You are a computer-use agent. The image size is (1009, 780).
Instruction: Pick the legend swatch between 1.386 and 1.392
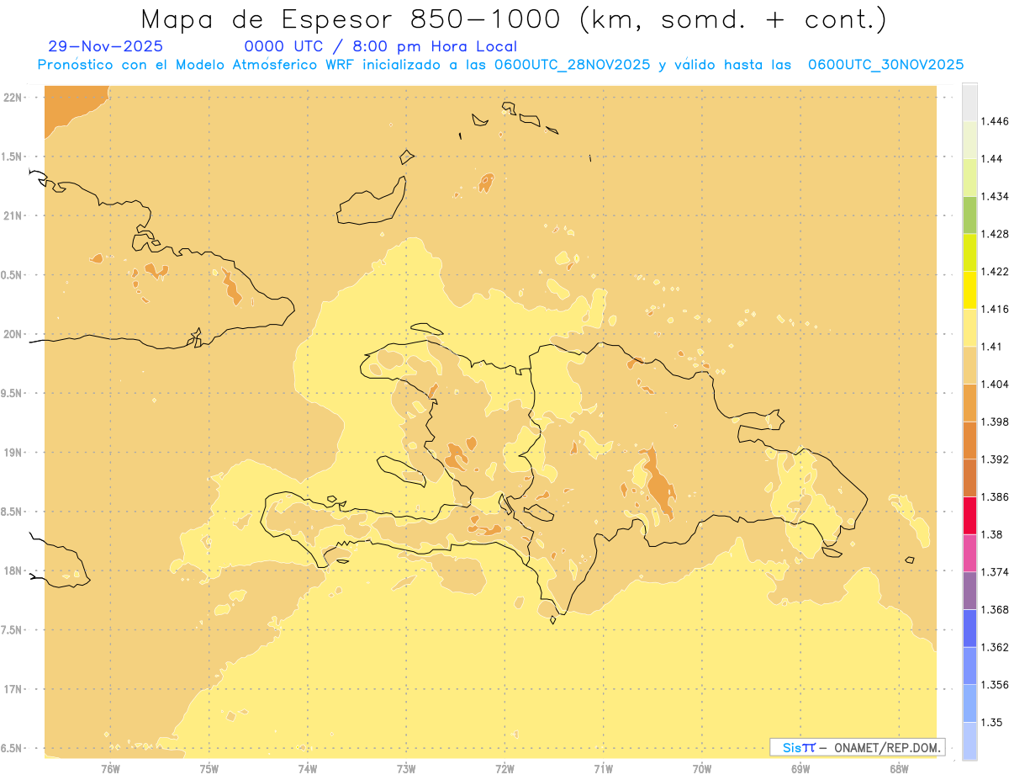(x=969, y=478)
